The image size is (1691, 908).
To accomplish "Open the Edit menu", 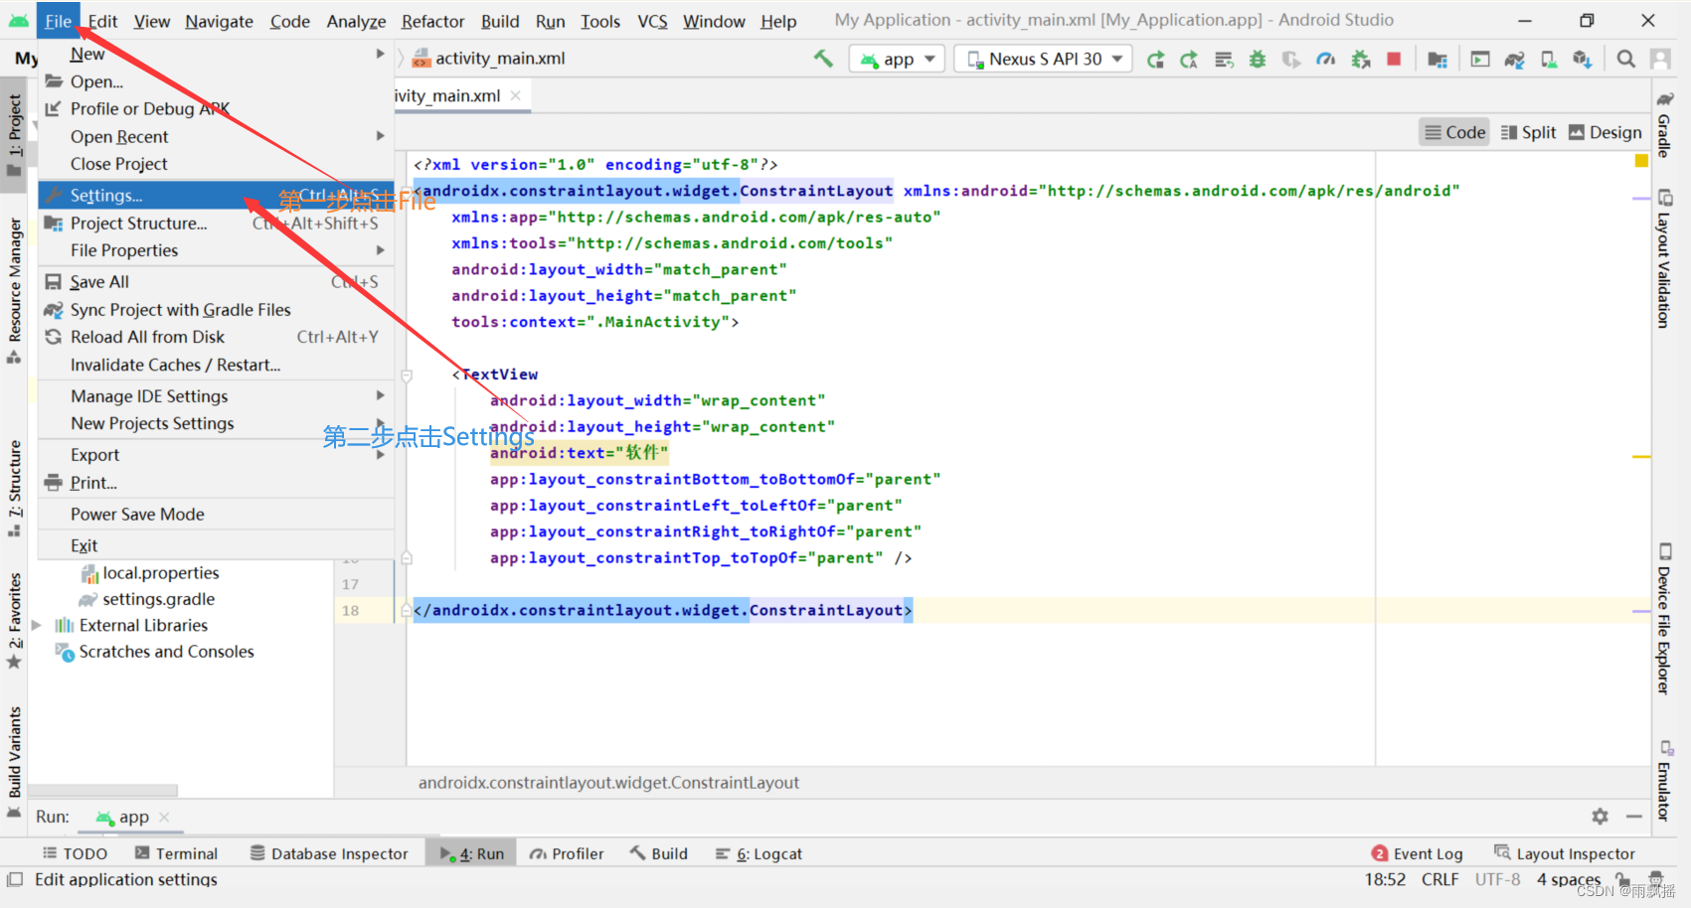I will (102, 21).
